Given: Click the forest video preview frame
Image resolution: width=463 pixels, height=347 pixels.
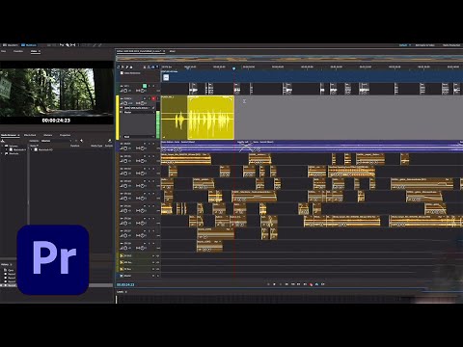Looking at the screenshot, I should 56,93.
